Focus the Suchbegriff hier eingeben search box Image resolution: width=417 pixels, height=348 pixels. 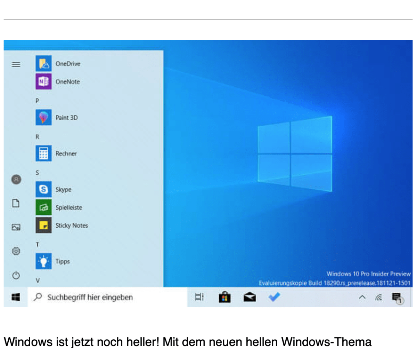tap(107, 297)
